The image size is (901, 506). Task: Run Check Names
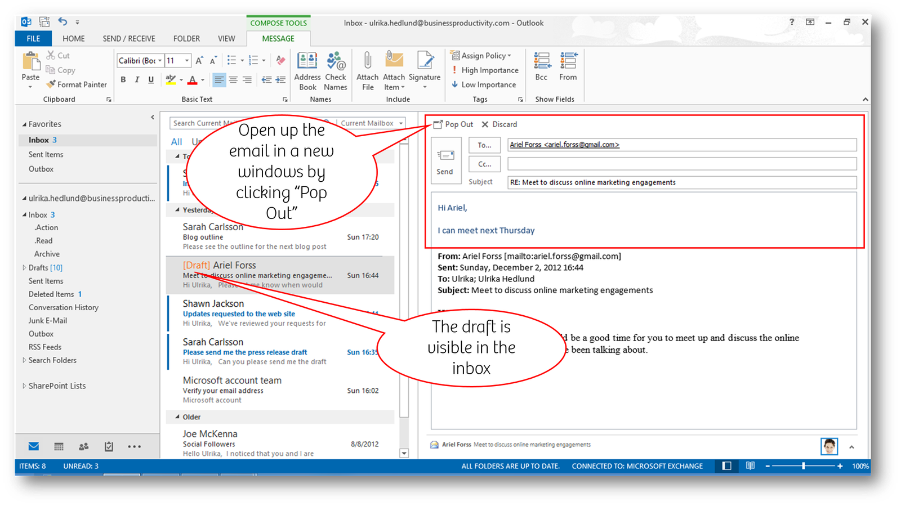pyautogui.click(x=336, y=71)
